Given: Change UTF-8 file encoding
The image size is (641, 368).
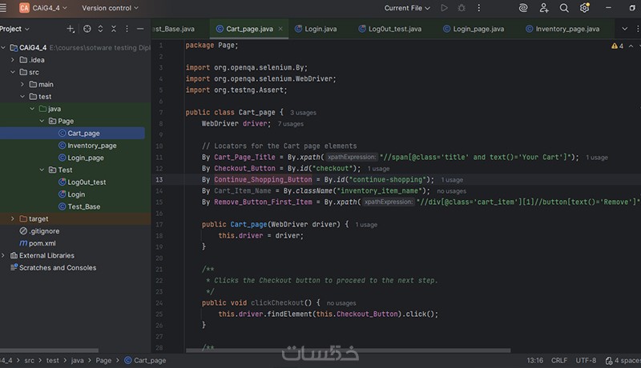Looking at the screenshot, I should point(586,361).
